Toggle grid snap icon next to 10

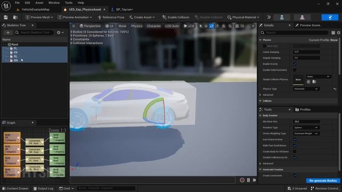[x=237, y=26]
